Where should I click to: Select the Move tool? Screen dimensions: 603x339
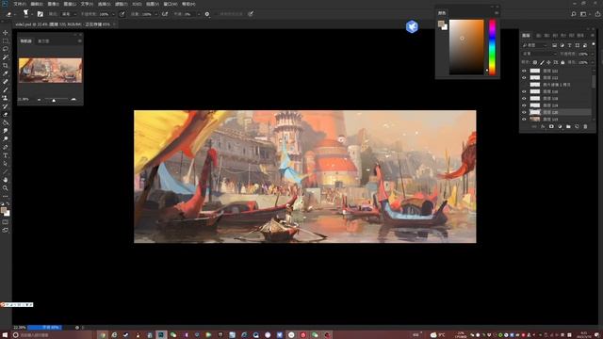(6, 33)
